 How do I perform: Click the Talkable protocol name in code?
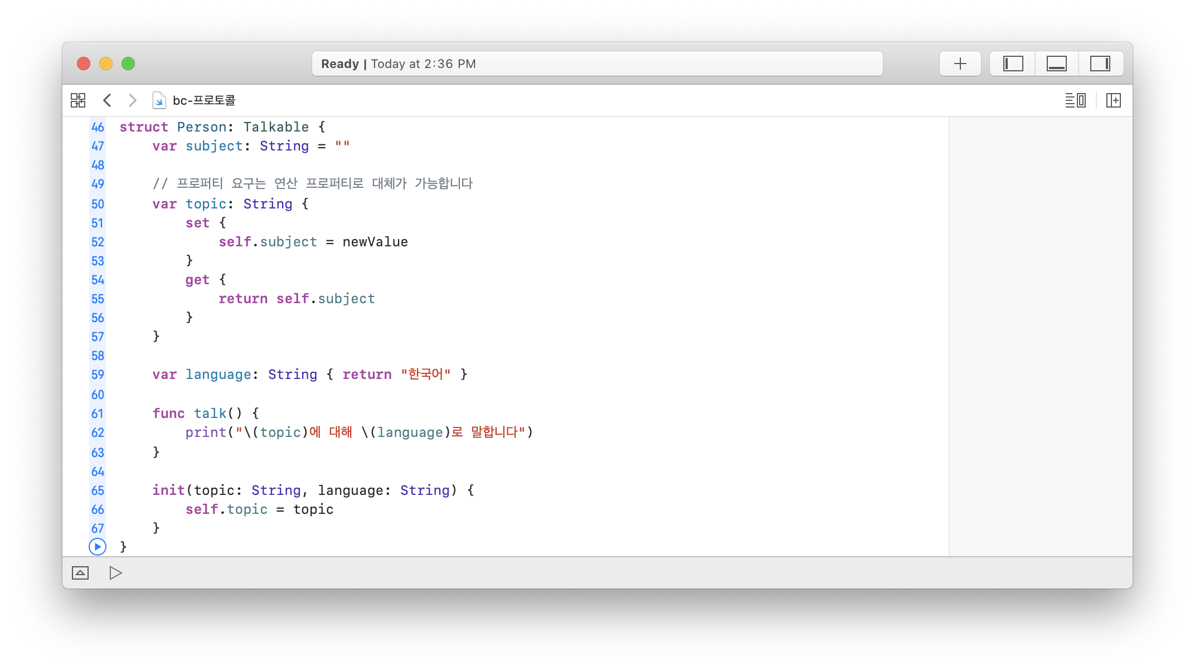coord(275,127)
